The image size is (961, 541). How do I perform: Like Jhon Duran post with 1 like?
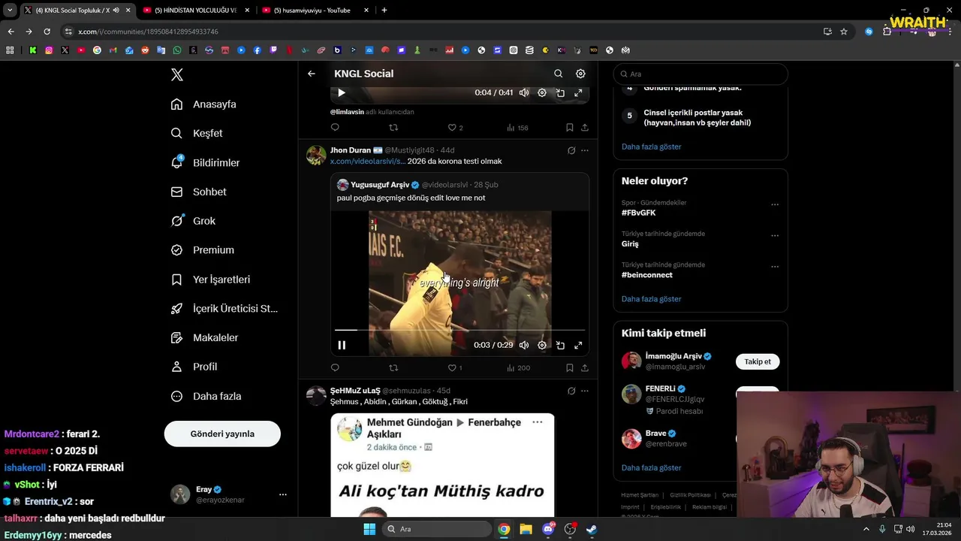pyautogui.click(x=455, y=368)
